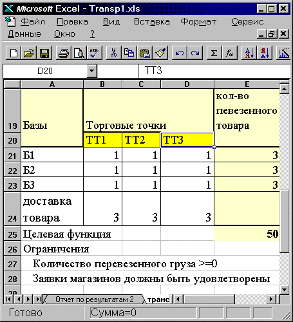Open the Формат menu
This screenshot has height=322, width=293.
(x=198, y=22)
